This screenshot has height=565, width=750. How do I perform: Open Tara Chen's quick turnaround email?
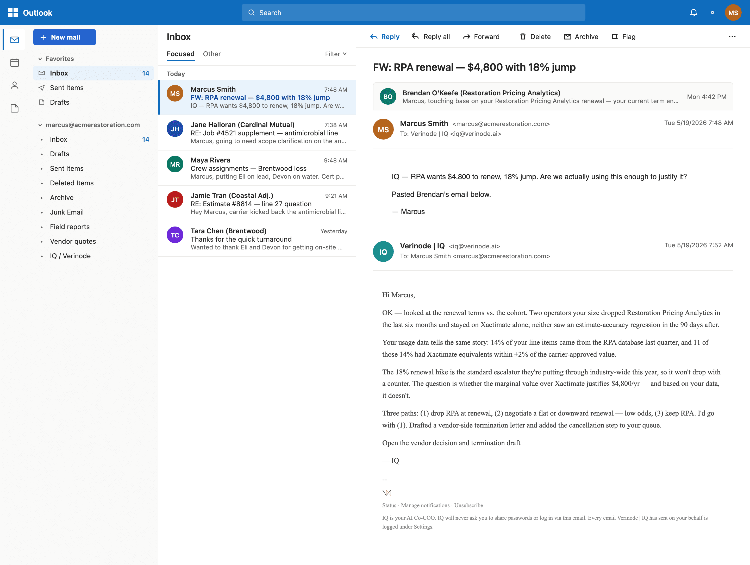(257, 239)
